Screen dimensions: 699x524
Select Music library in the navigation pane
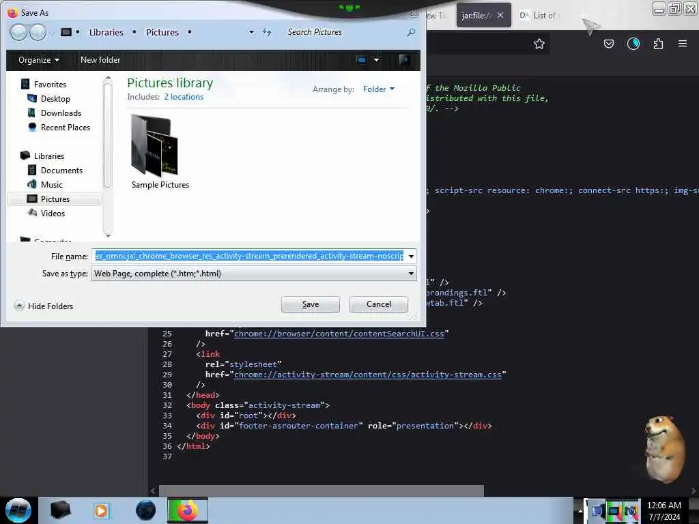(x=52, y=184)
